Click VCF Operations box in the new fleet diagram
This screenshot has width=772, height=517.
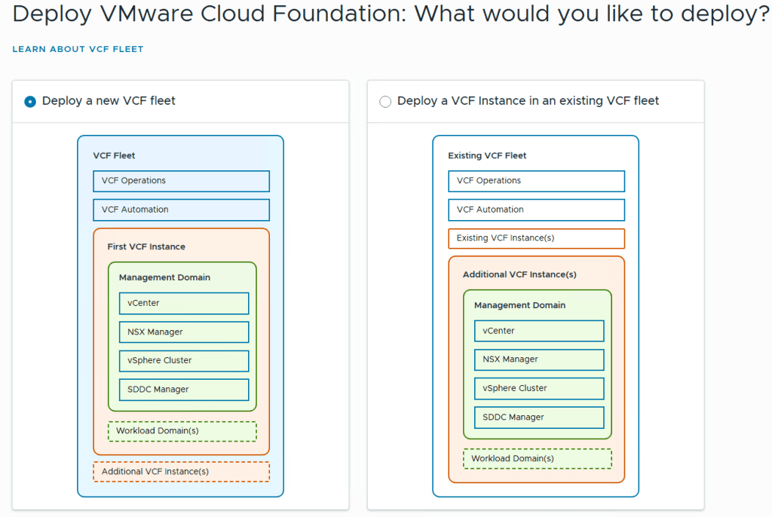coord(181,181)
